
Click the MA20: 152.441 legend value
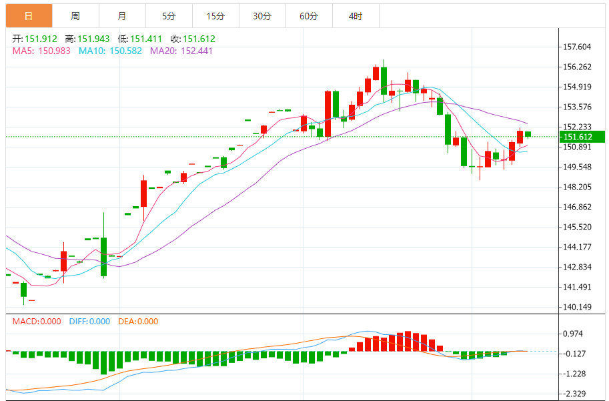click(x=181, y=51)
